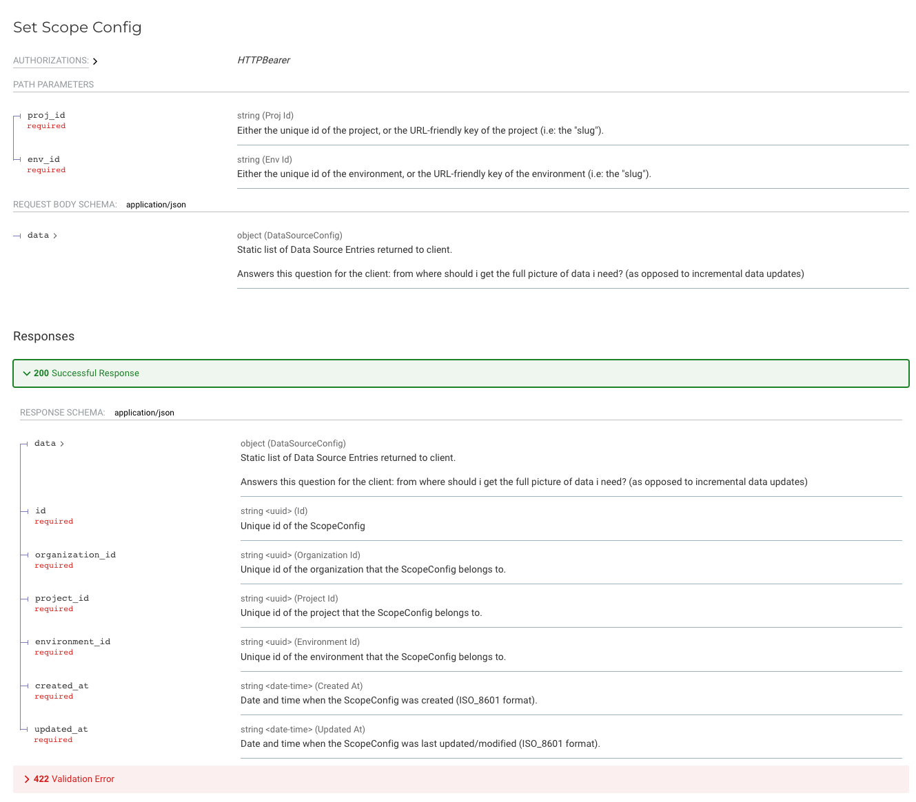The image size is (916, 802).
Task: Expand the AUTHORIZATIONS chevron arrow
Action: click(x=95, y=61)
